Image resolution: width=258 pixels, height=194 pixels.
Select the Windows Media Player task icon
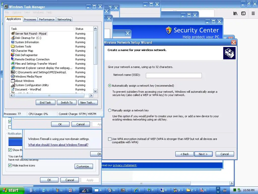tap(13, 76)
